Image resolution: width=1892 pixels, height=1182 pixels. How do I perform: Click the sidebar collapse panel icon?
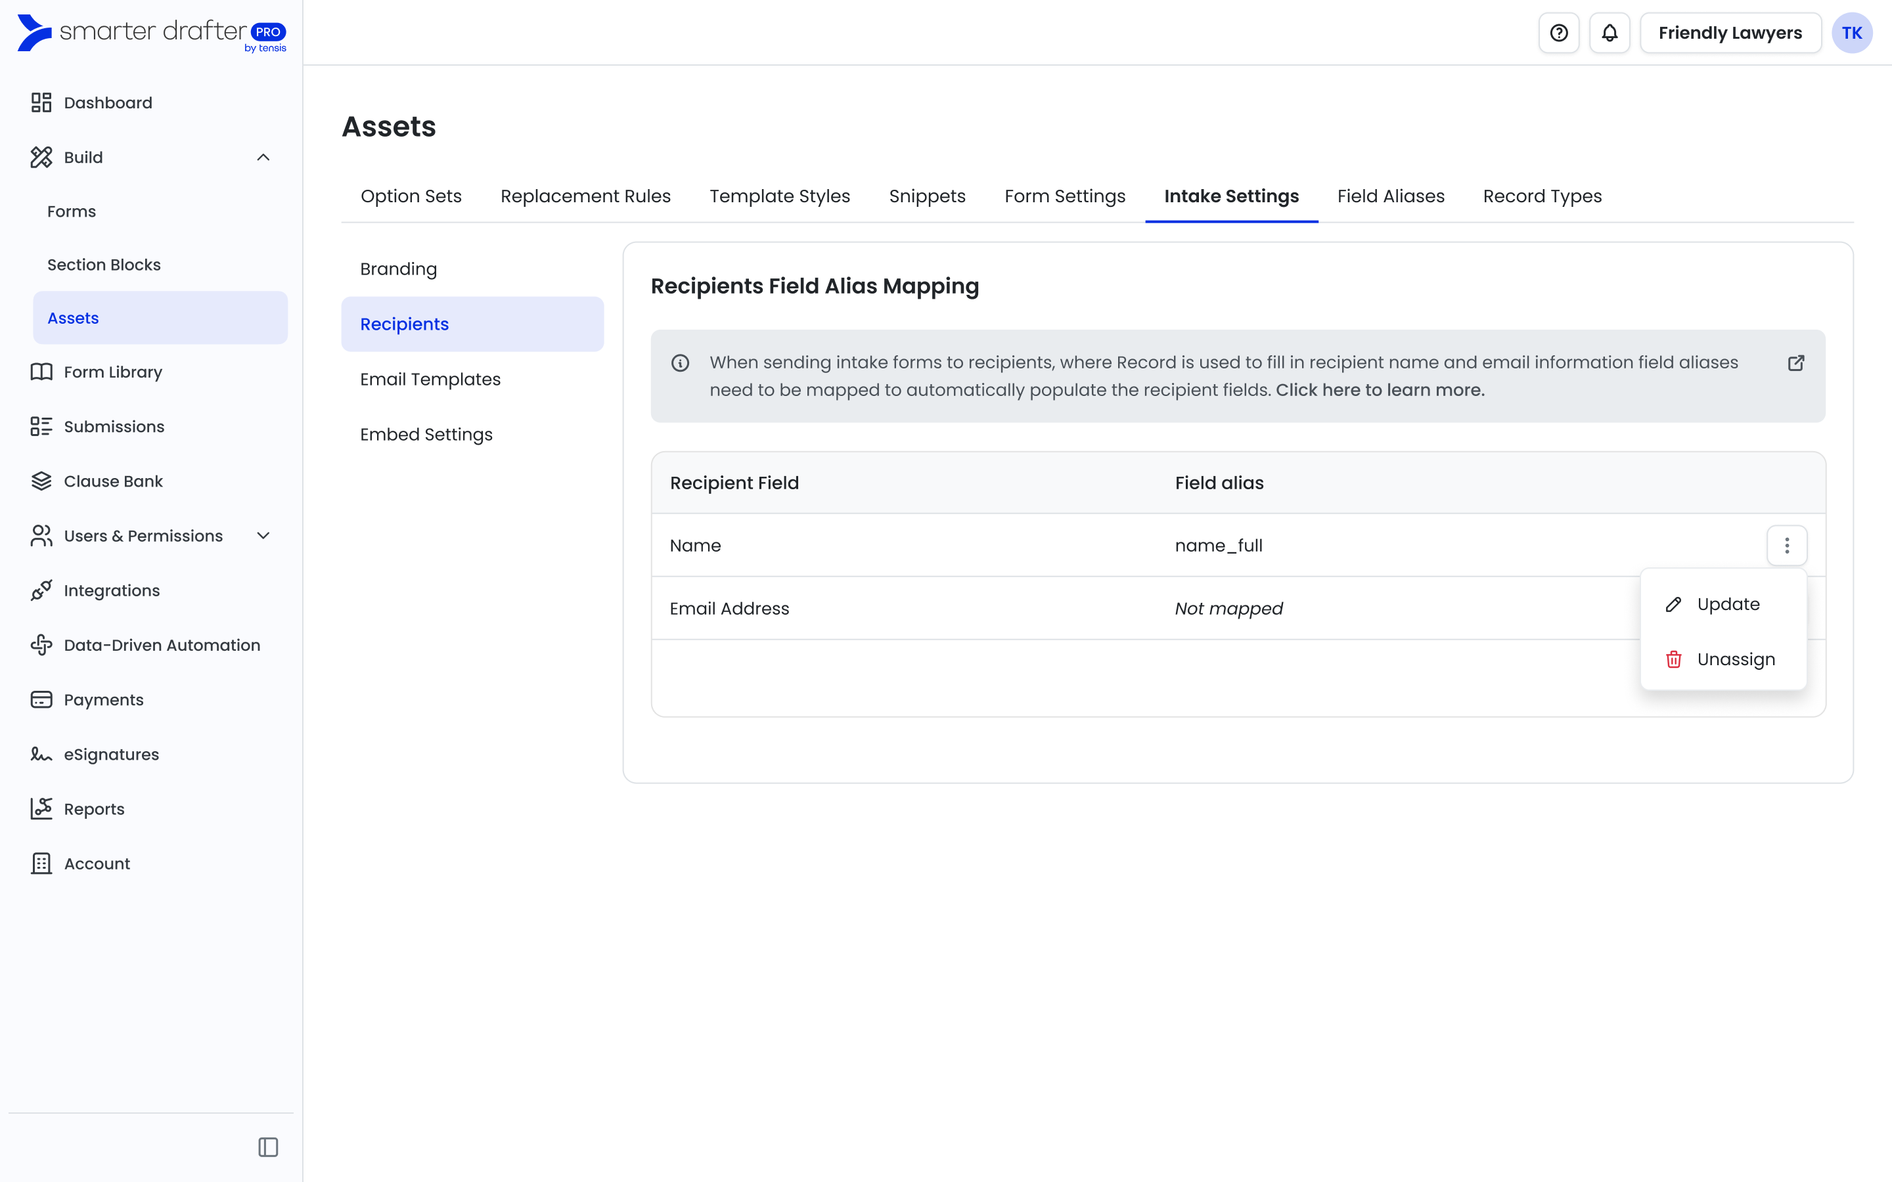pos(268,1147)
